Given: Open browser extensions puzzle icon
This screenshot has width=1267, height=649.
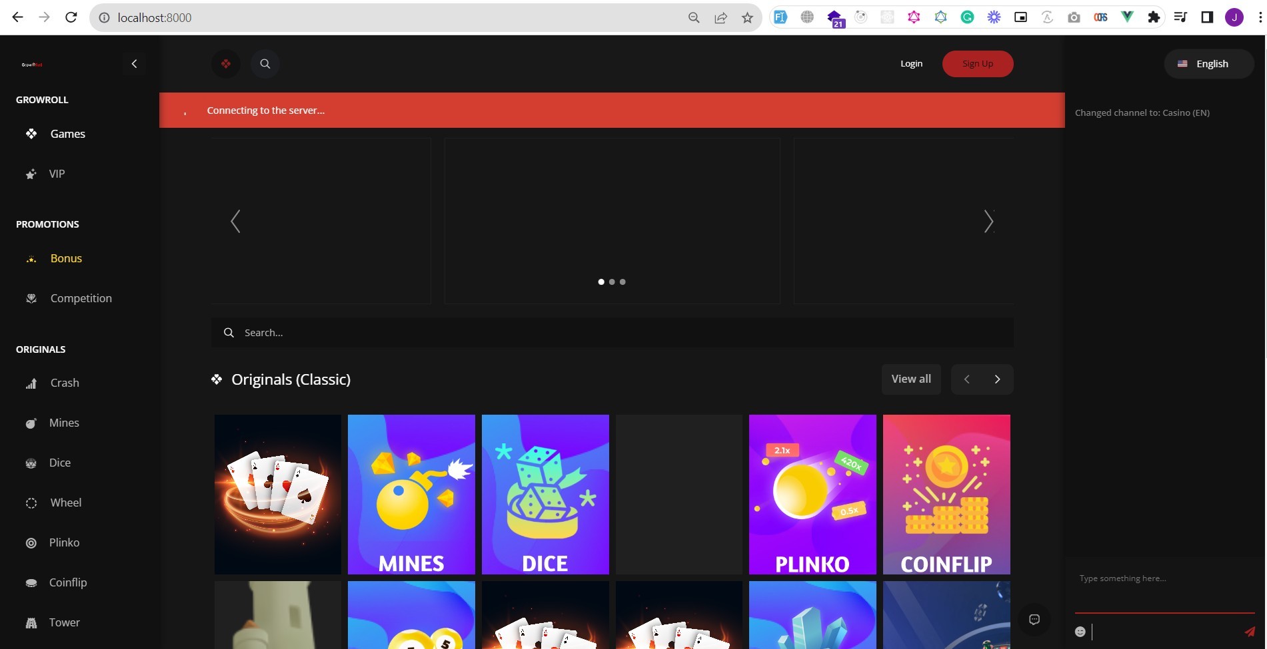Looking at the screenshot, I should 1154,18.
